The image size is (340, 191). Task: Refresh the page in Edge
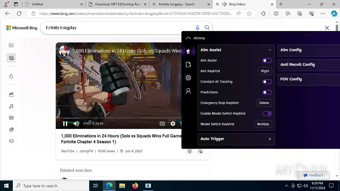(x=19, y=14)
